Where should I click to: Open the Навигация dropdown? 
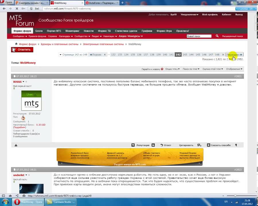point(110,36)
